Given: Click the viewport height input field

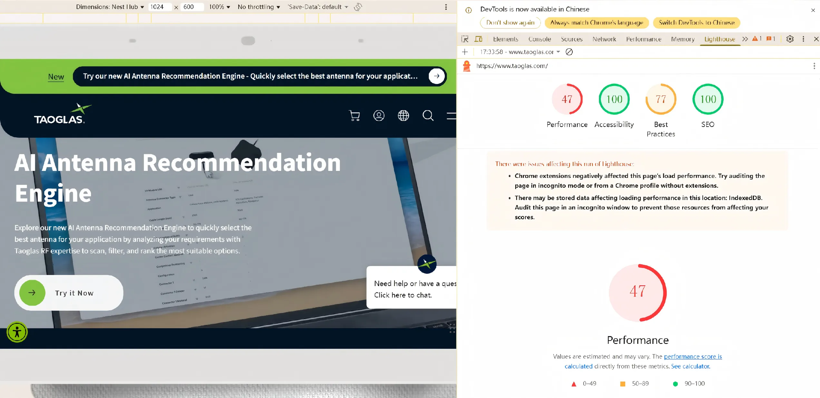Looking at the screenshot, I should pos(192,7).
